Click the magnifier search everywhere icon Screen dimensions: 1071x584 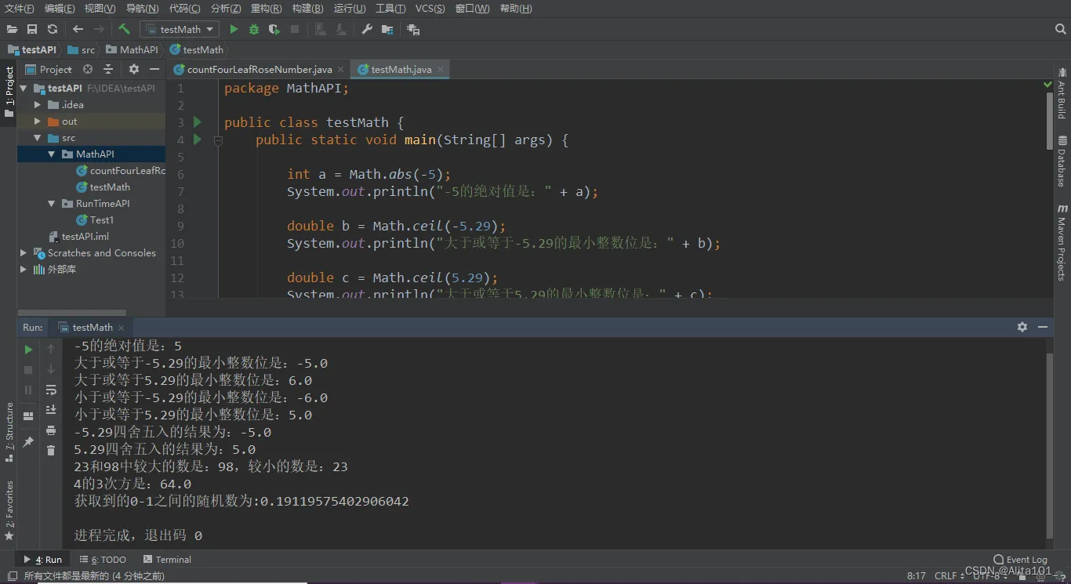pos(1061,29)
